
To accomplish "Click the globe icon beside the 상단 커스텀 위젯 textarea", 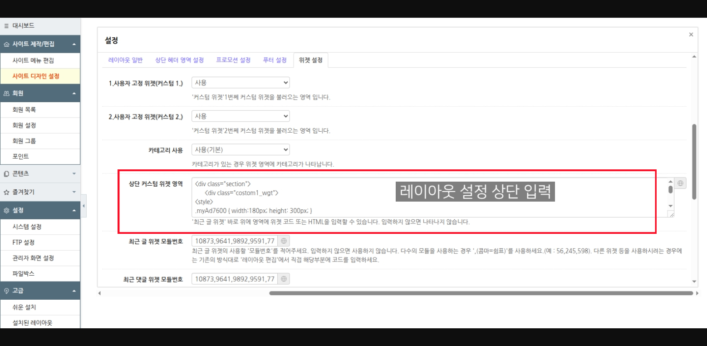I will [681, 183].
